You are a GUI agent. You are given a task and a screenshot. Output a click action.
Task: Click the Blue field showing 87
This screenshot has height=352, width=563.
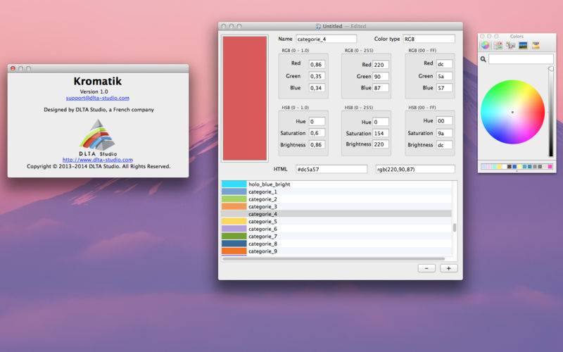coord(381,87)
